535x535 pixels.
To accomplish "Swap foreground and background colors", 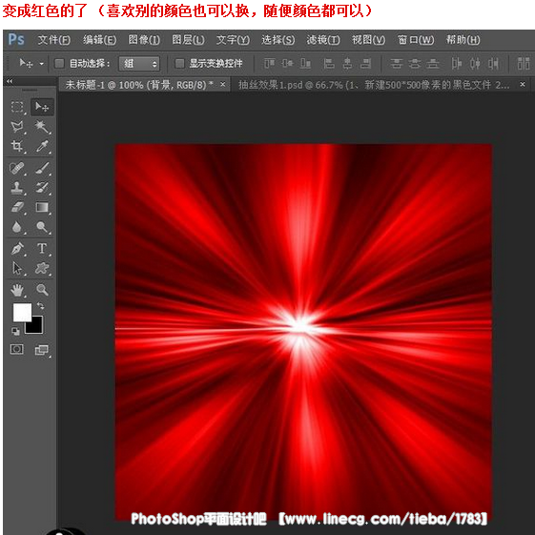I will point(41,306).
